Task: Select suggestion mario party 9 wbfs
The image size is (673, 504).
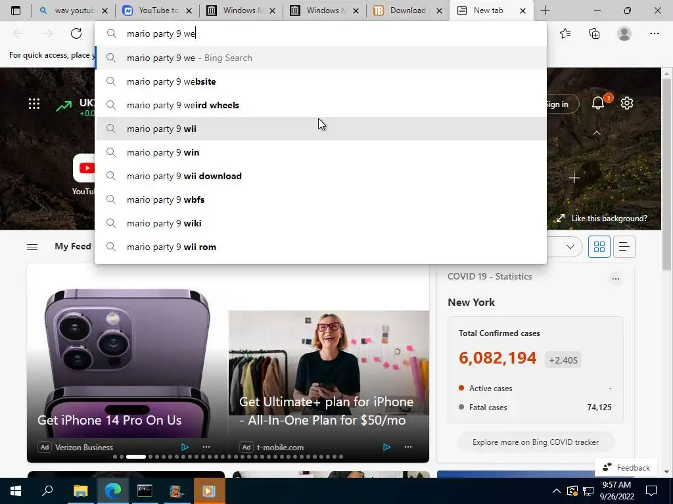Action: coord(321,199)
